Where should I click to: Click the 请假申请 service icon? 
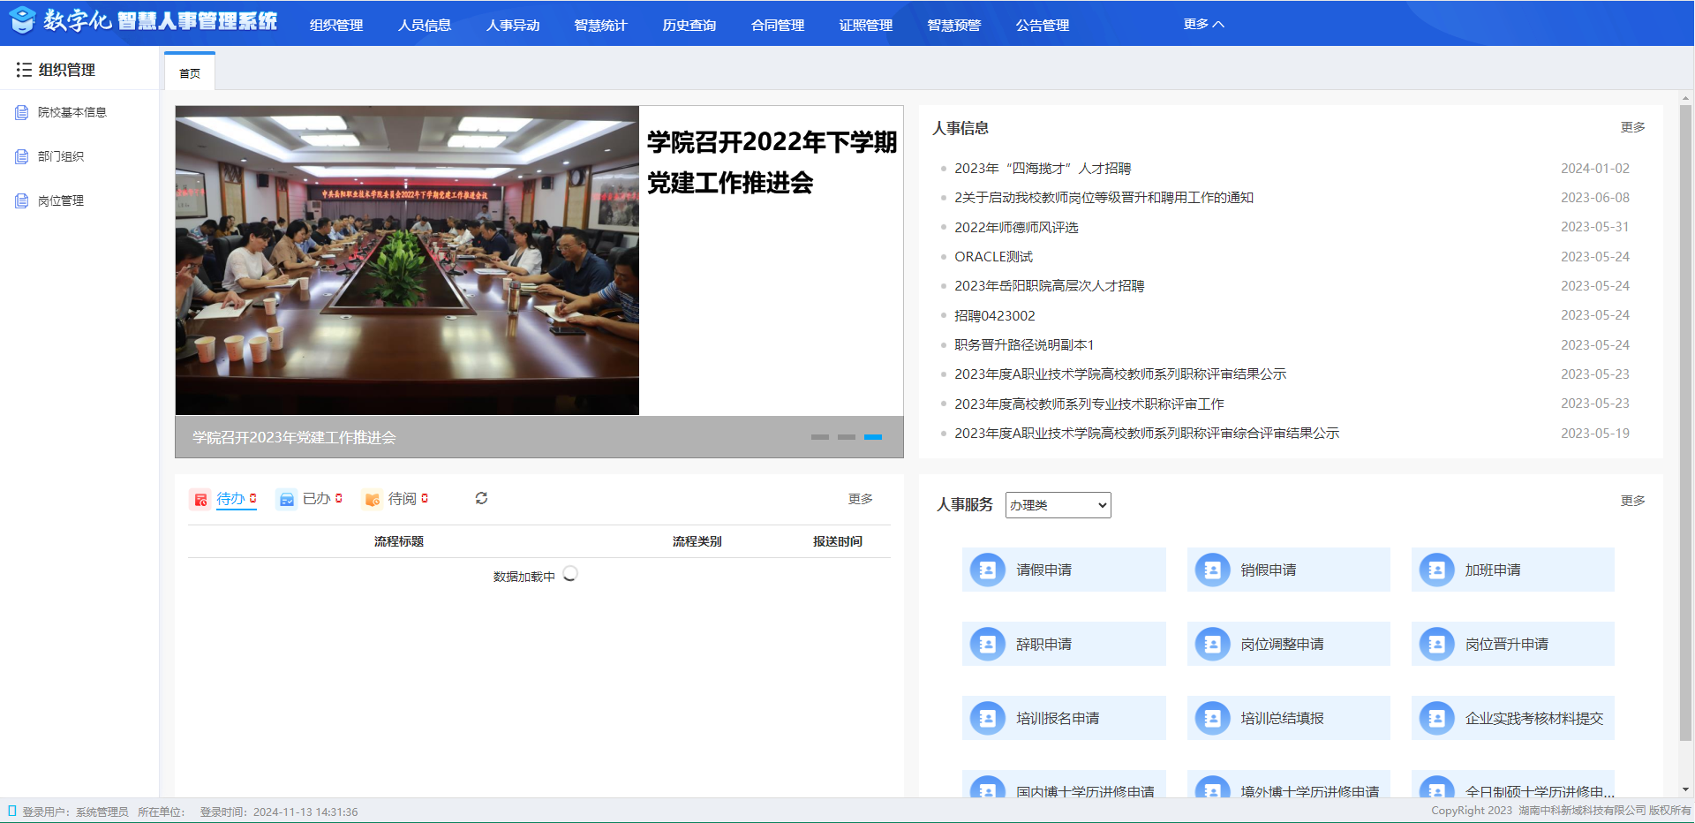click(987, 570)
